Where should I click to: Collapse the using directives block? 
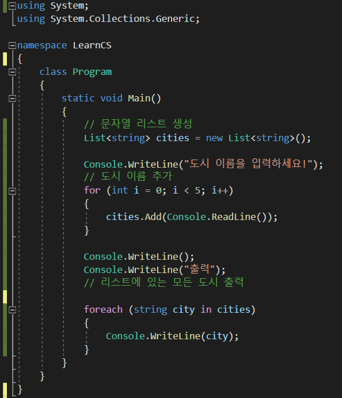pos(12,6)
